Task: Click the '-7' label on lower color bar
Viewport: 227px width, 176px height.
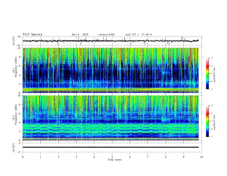Action: coord(212,137)
